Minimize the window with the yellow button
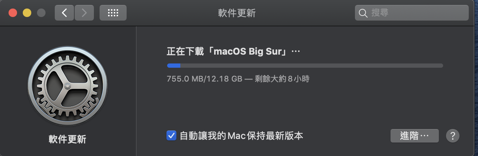This screenshot has height=156, width=478. (x=27, y=13)
